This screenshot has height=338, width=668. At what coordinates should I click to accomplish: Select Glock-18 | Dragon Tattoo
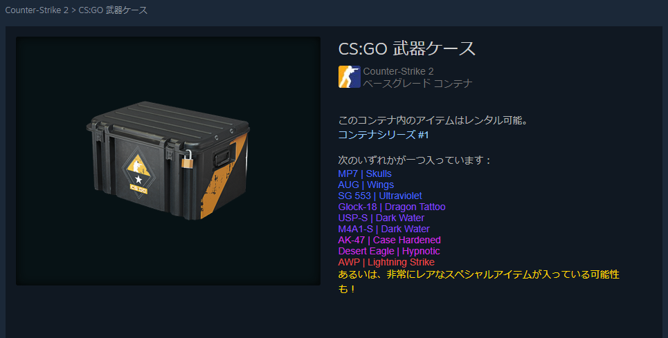click(x=392, y=207)
